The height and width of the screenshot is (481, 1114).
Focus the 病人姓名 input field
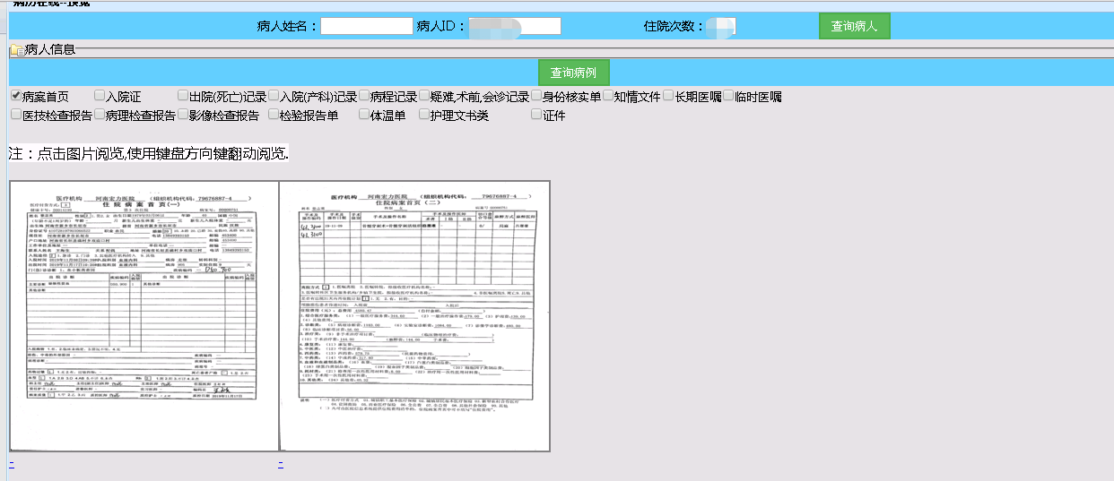(x=367, y=26)
